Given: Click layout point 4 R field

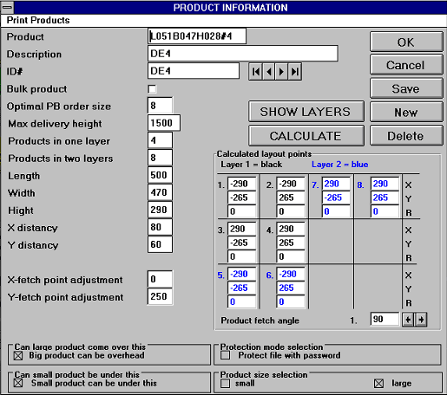Looking at the screenshot, I should (x=291, y=256).
